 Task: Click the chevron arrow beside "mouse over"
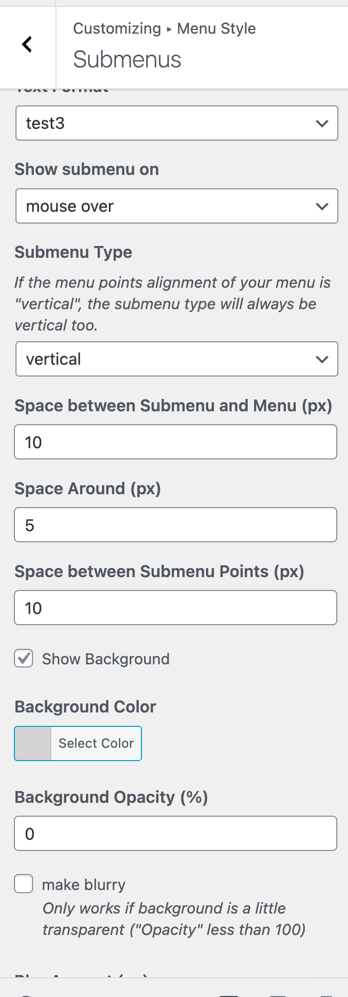tap(322, 206)
